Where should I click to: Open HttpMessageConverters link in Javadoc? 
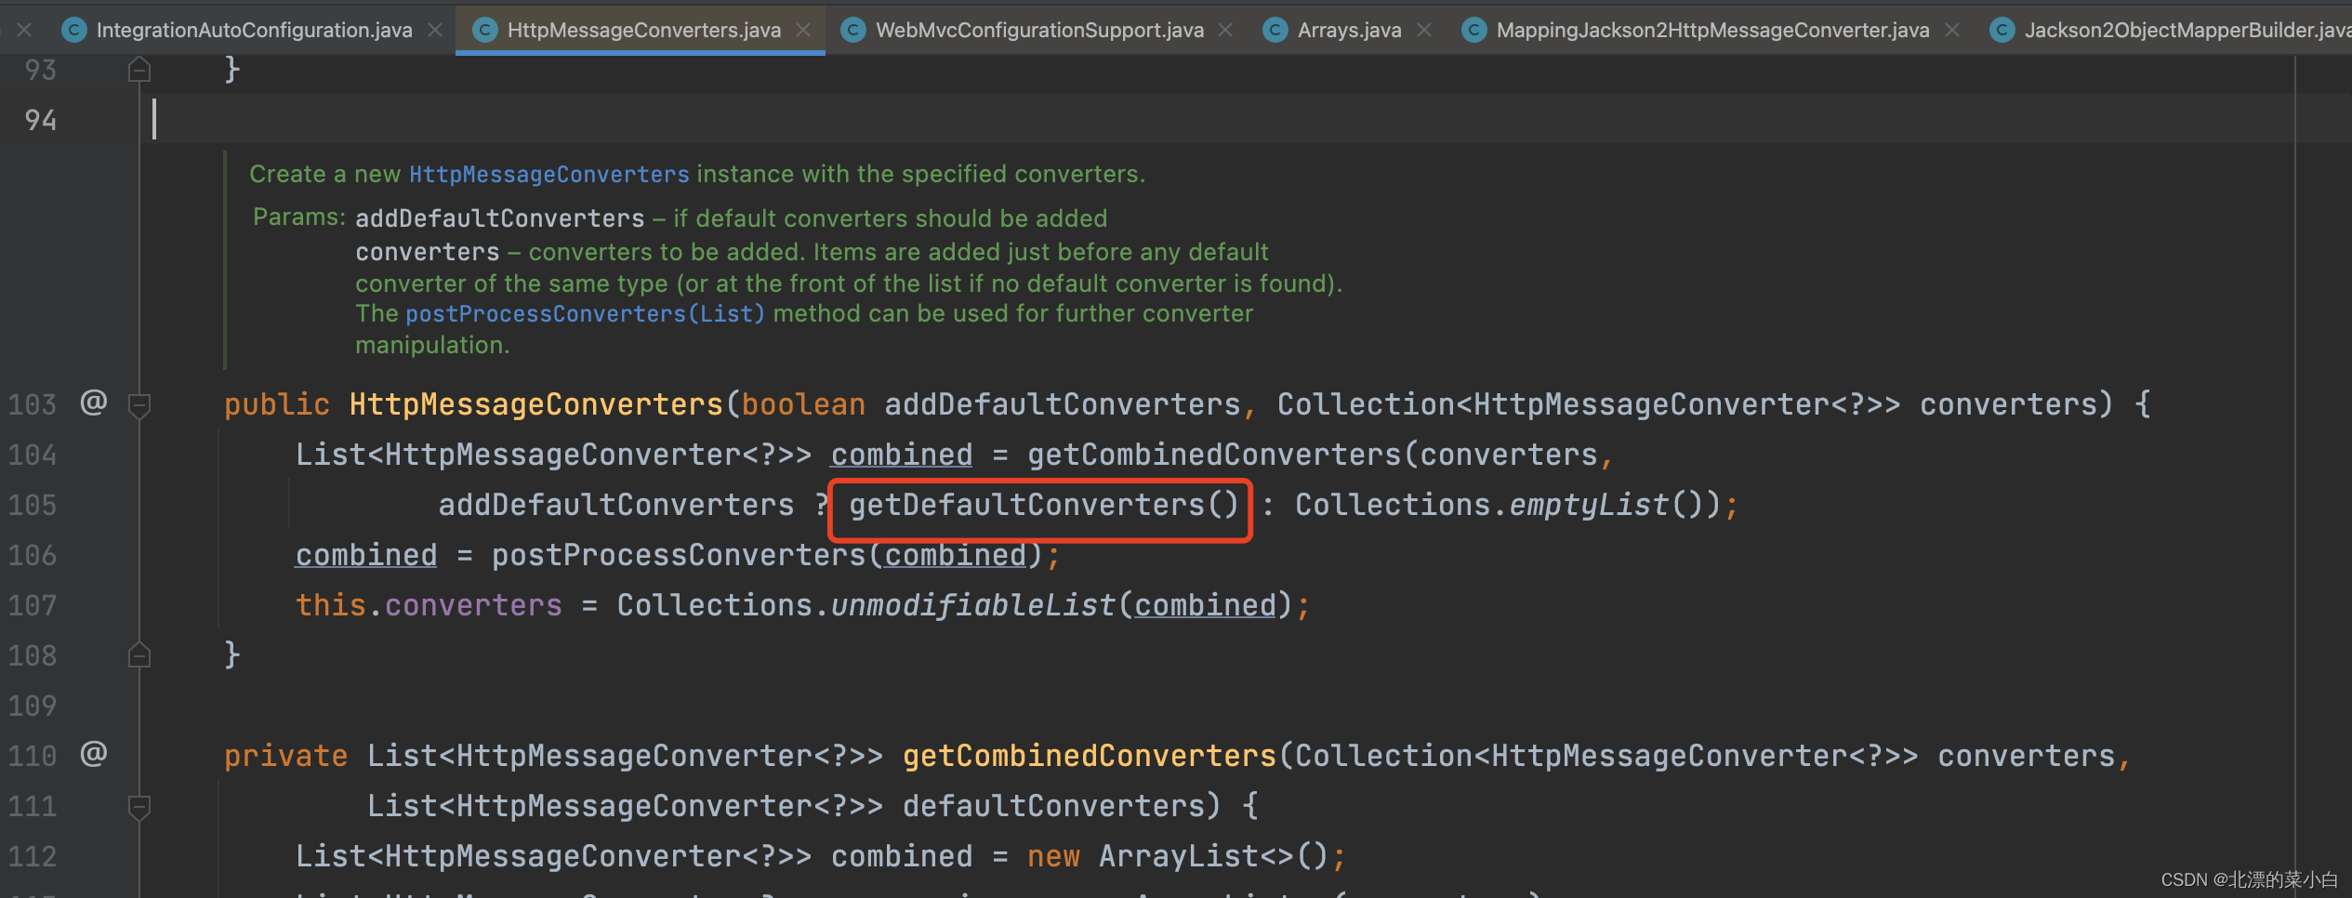[x=548, y=175]
